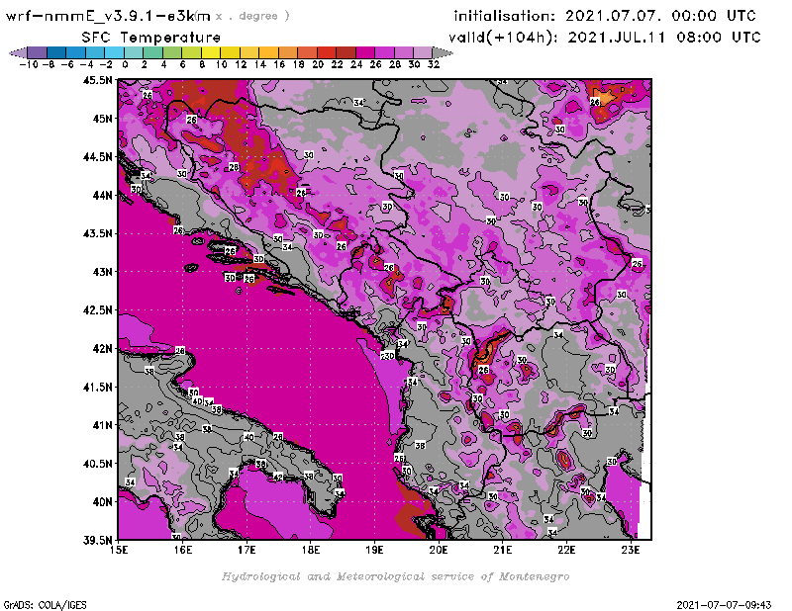Select the color bar segment between -10 and -8

coord(37,52)
